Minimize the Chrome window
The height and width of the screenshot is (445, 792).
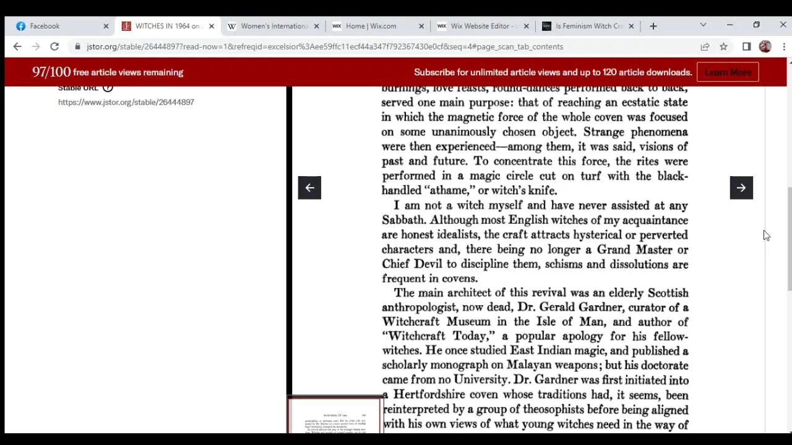(x=730, y=25)
